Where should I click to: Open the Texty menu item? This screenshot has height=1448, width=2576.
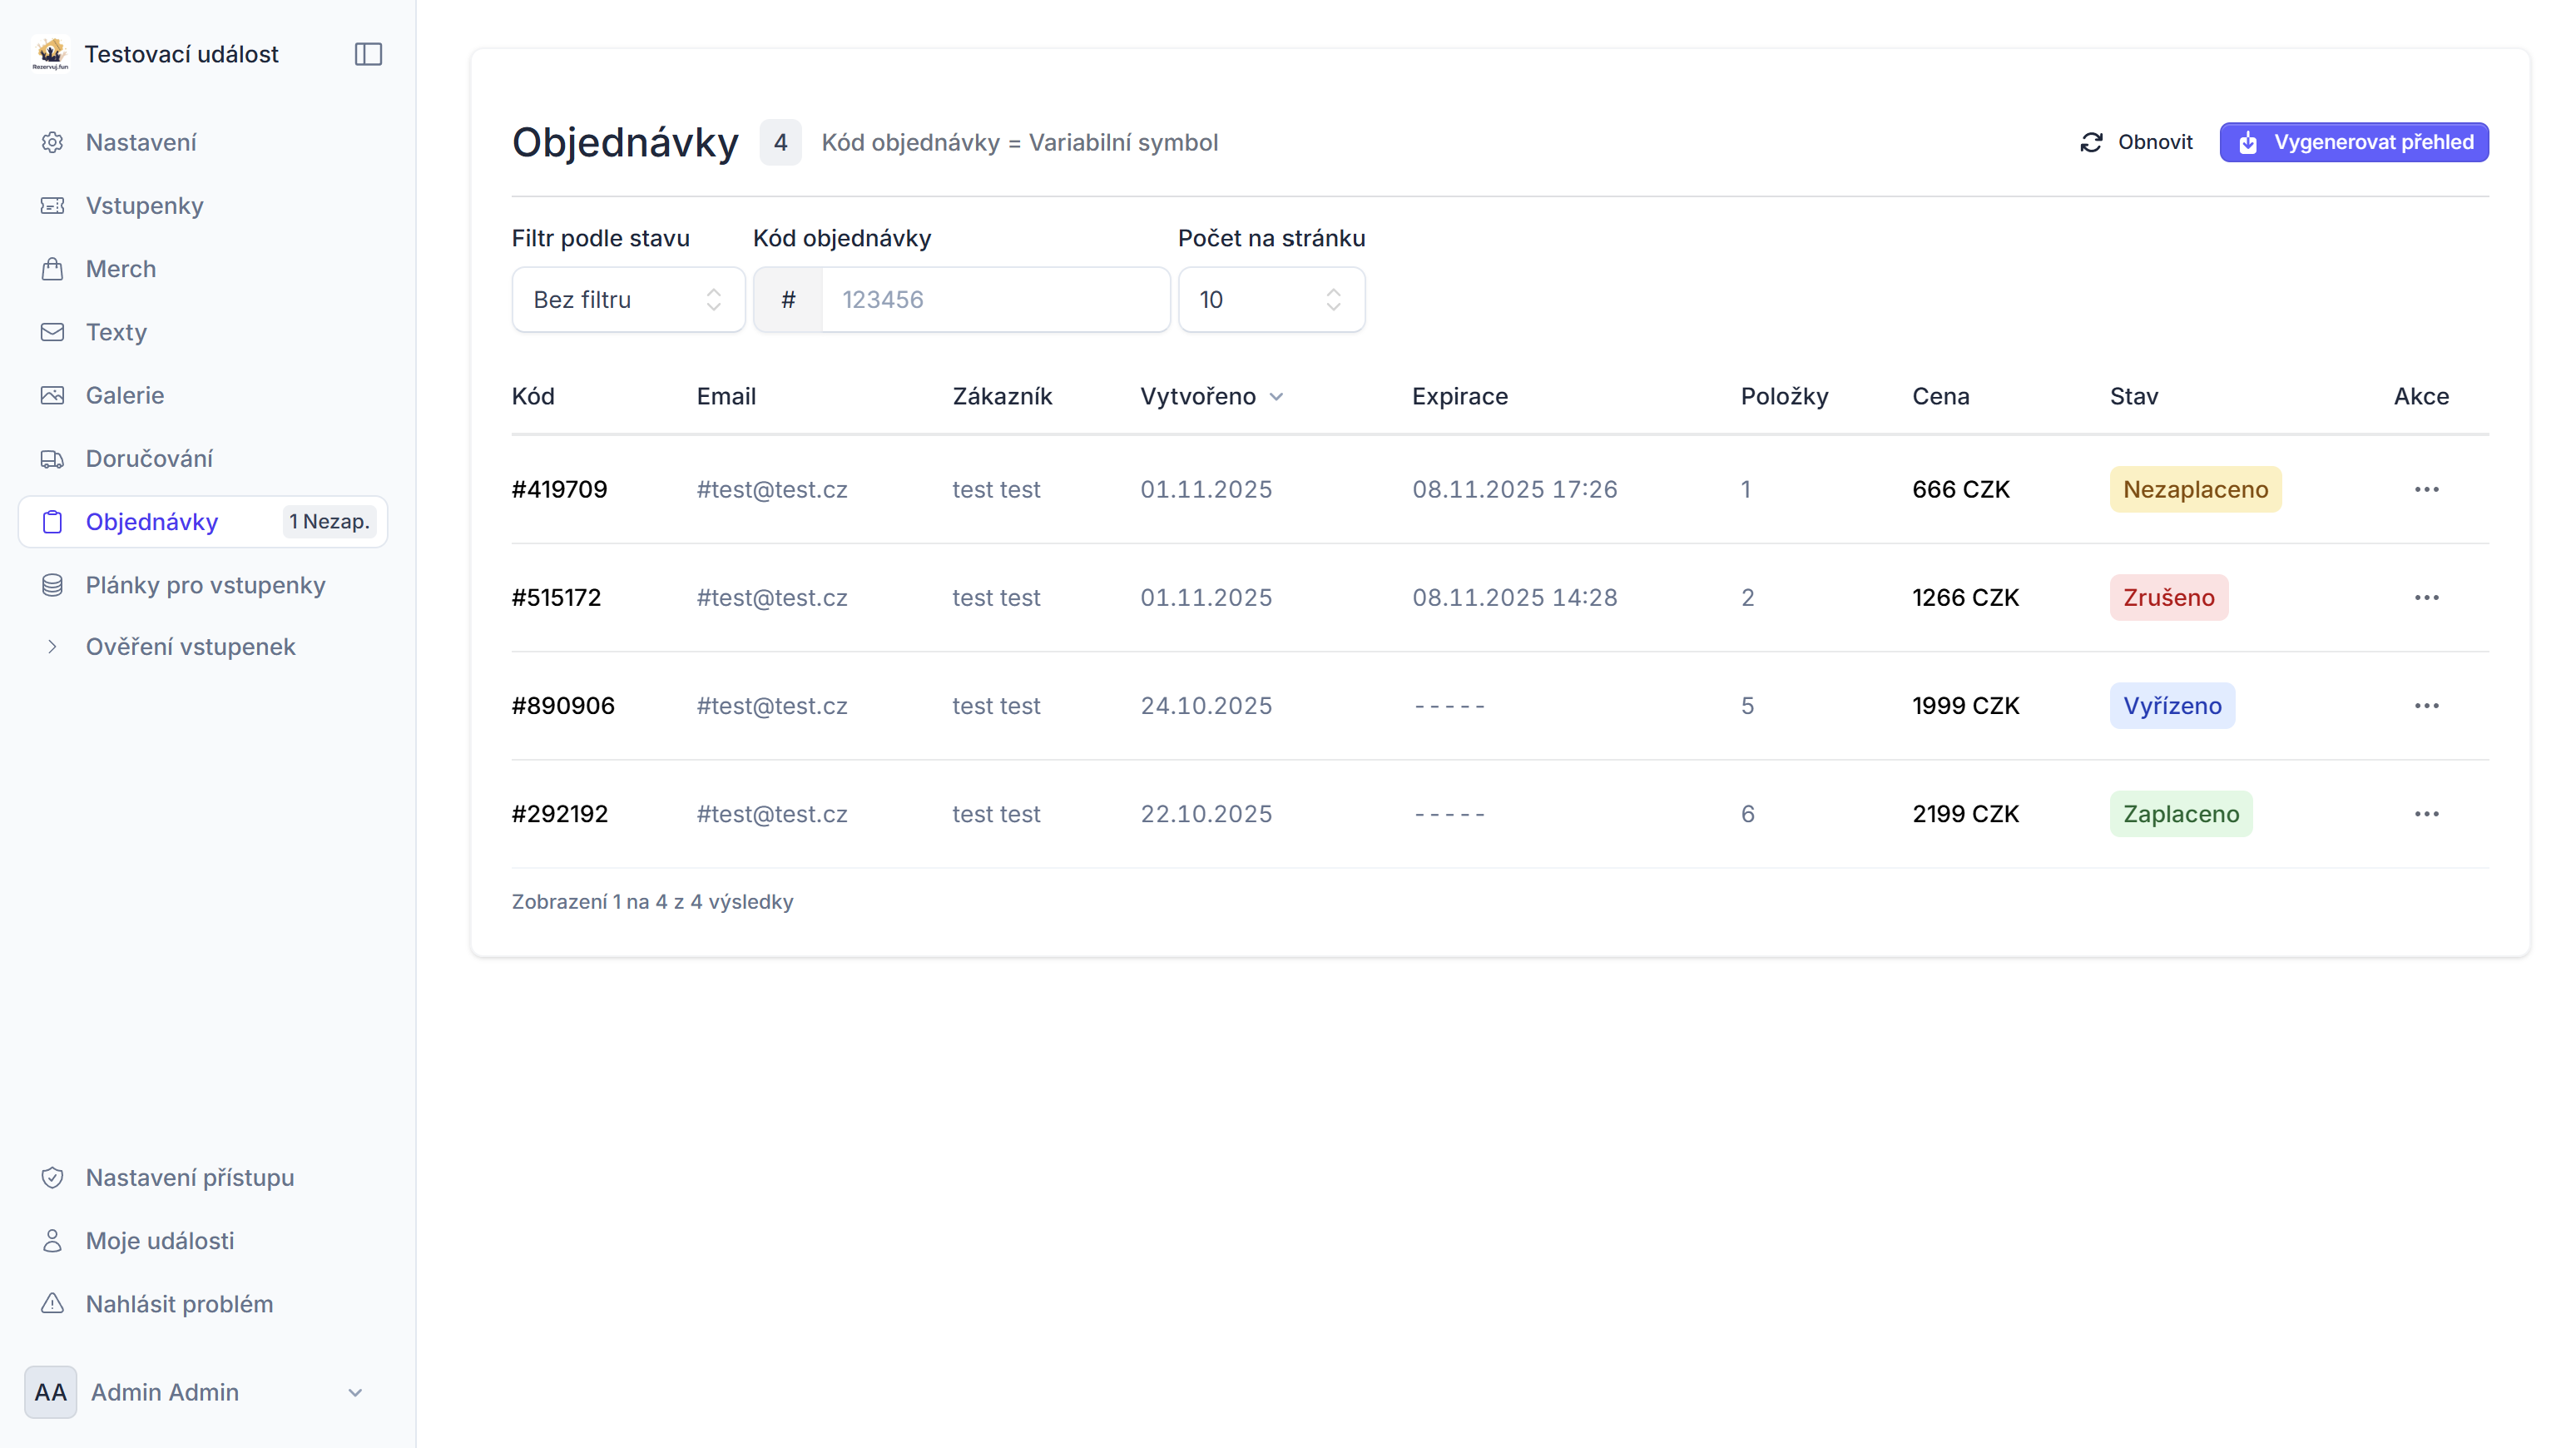click(116, 332)
